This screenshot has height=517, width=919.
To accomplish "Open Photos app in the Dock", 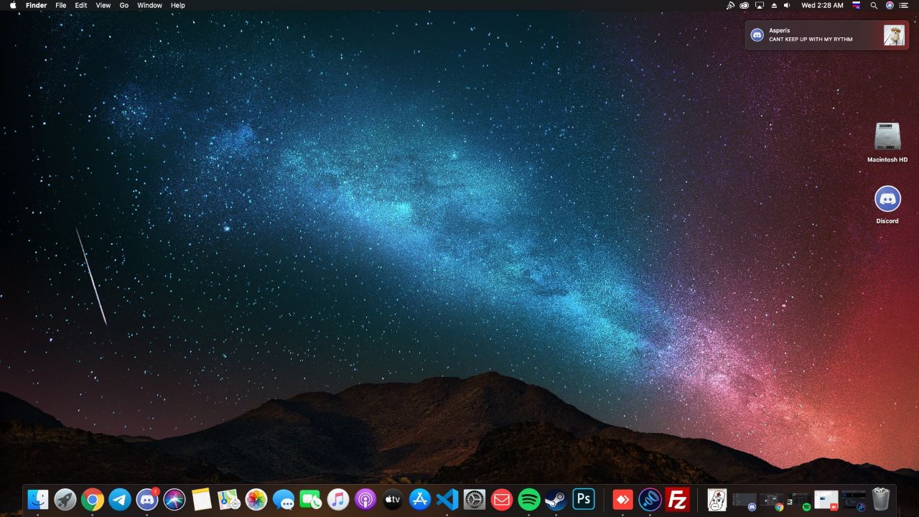I will 256,499.
